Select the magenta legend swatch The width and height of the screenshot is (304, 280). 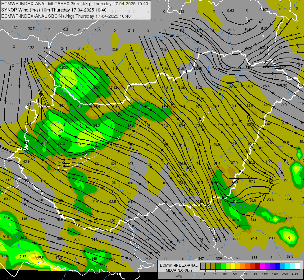[x=262, y=266]
